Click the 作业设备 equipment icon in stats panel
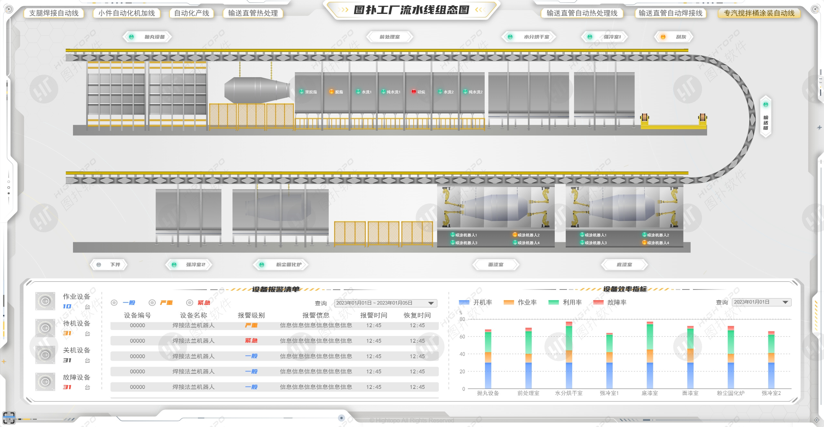Image resolution: width=824 pixels, height=427 pixels. (x=45, y=301)
